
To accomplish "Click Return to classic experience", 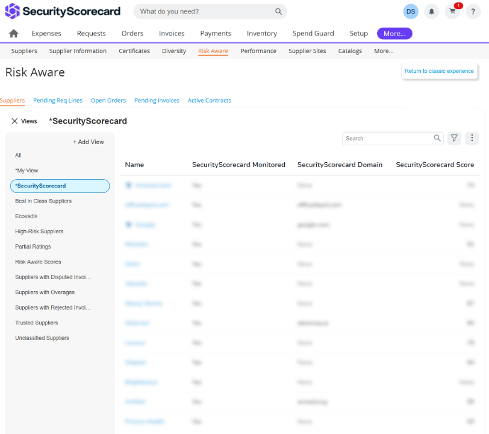I will [439, 71].
